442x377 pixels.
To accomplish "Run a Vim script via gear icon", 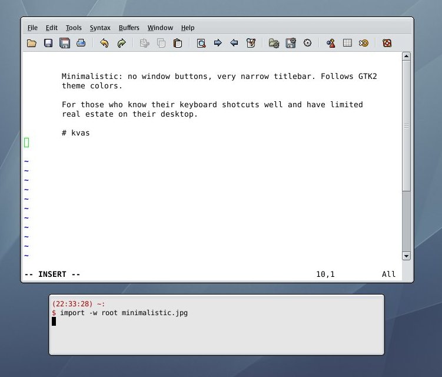I will (x=308, y=43).
